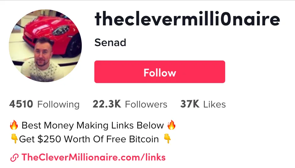The height and width of the screenshot is (168, 295).
Task: Click the 4510 following count number
Action: tap(21, 104)
